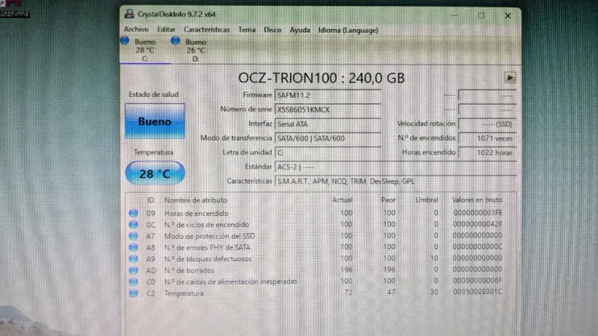Select 'N.º de borrados' attribute text
Viewport: 598px width, 336px height.
(189, 270)
